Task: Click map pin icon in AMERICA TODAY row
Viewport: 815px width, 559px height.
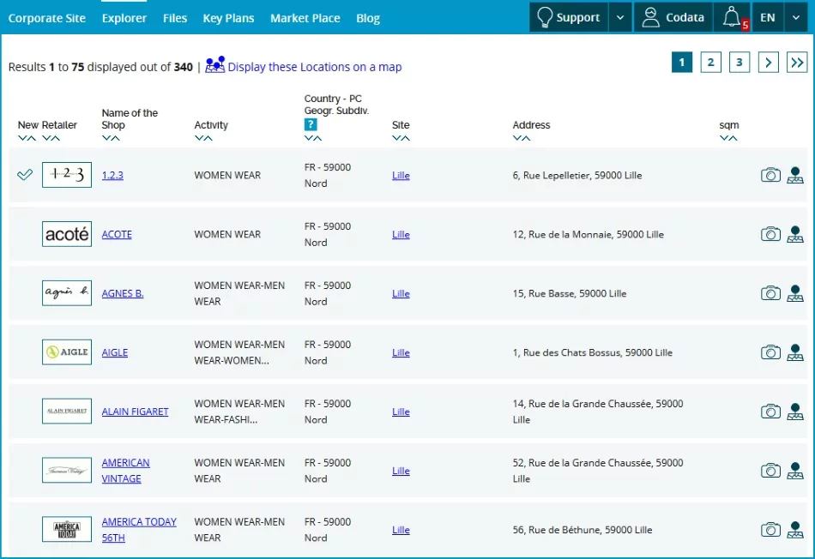Action: (x=794, y=529)
